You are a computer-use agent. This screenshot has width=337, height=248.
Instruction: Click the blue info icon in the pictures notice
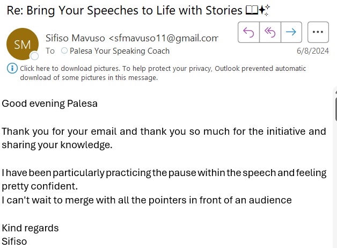tap(12, 69)
